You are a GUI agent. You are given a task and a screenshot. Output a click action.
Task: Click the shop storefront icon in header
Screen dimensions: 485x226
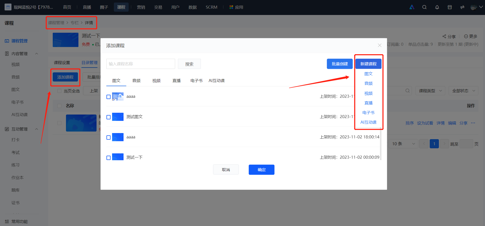click(x=450, y=7)
